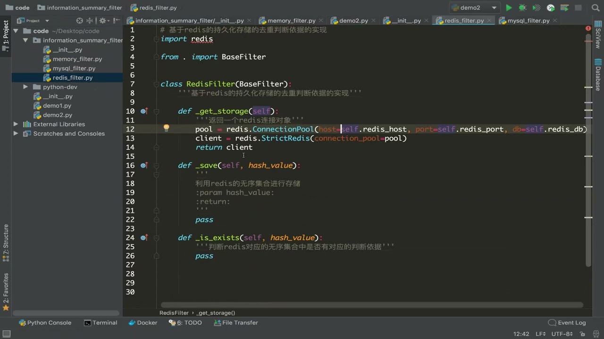The image size is (604, 339).
Task: Click the editor horizontal scrollbar
Action: click(372, 305)
